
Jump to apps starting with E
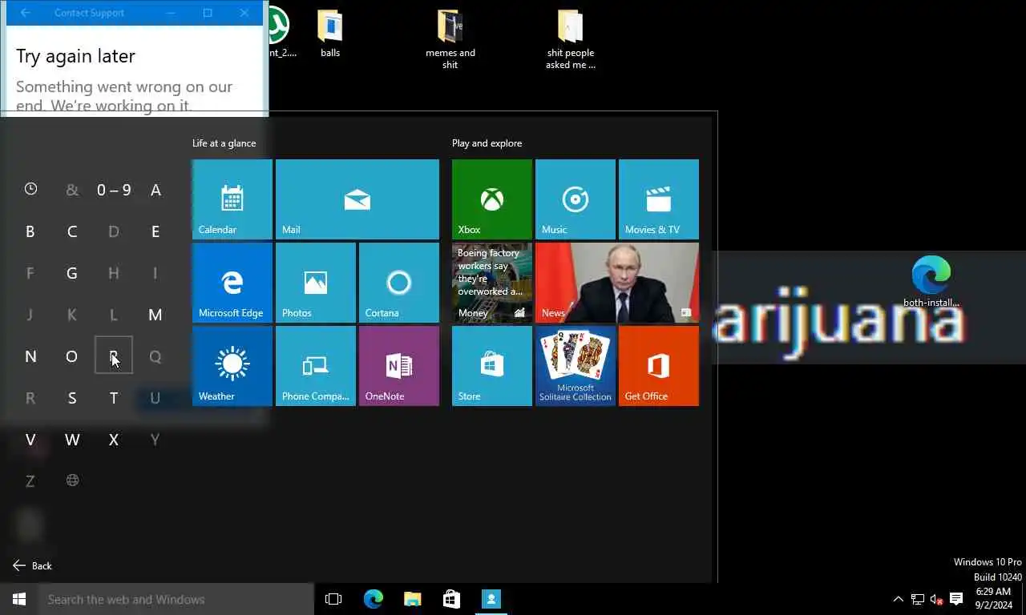coord(156,231)
